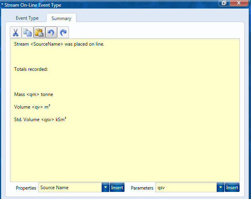This screenshot has width=251, height=199.
Task: Restore the window with the restore button
Action: (x=224, y=3)
